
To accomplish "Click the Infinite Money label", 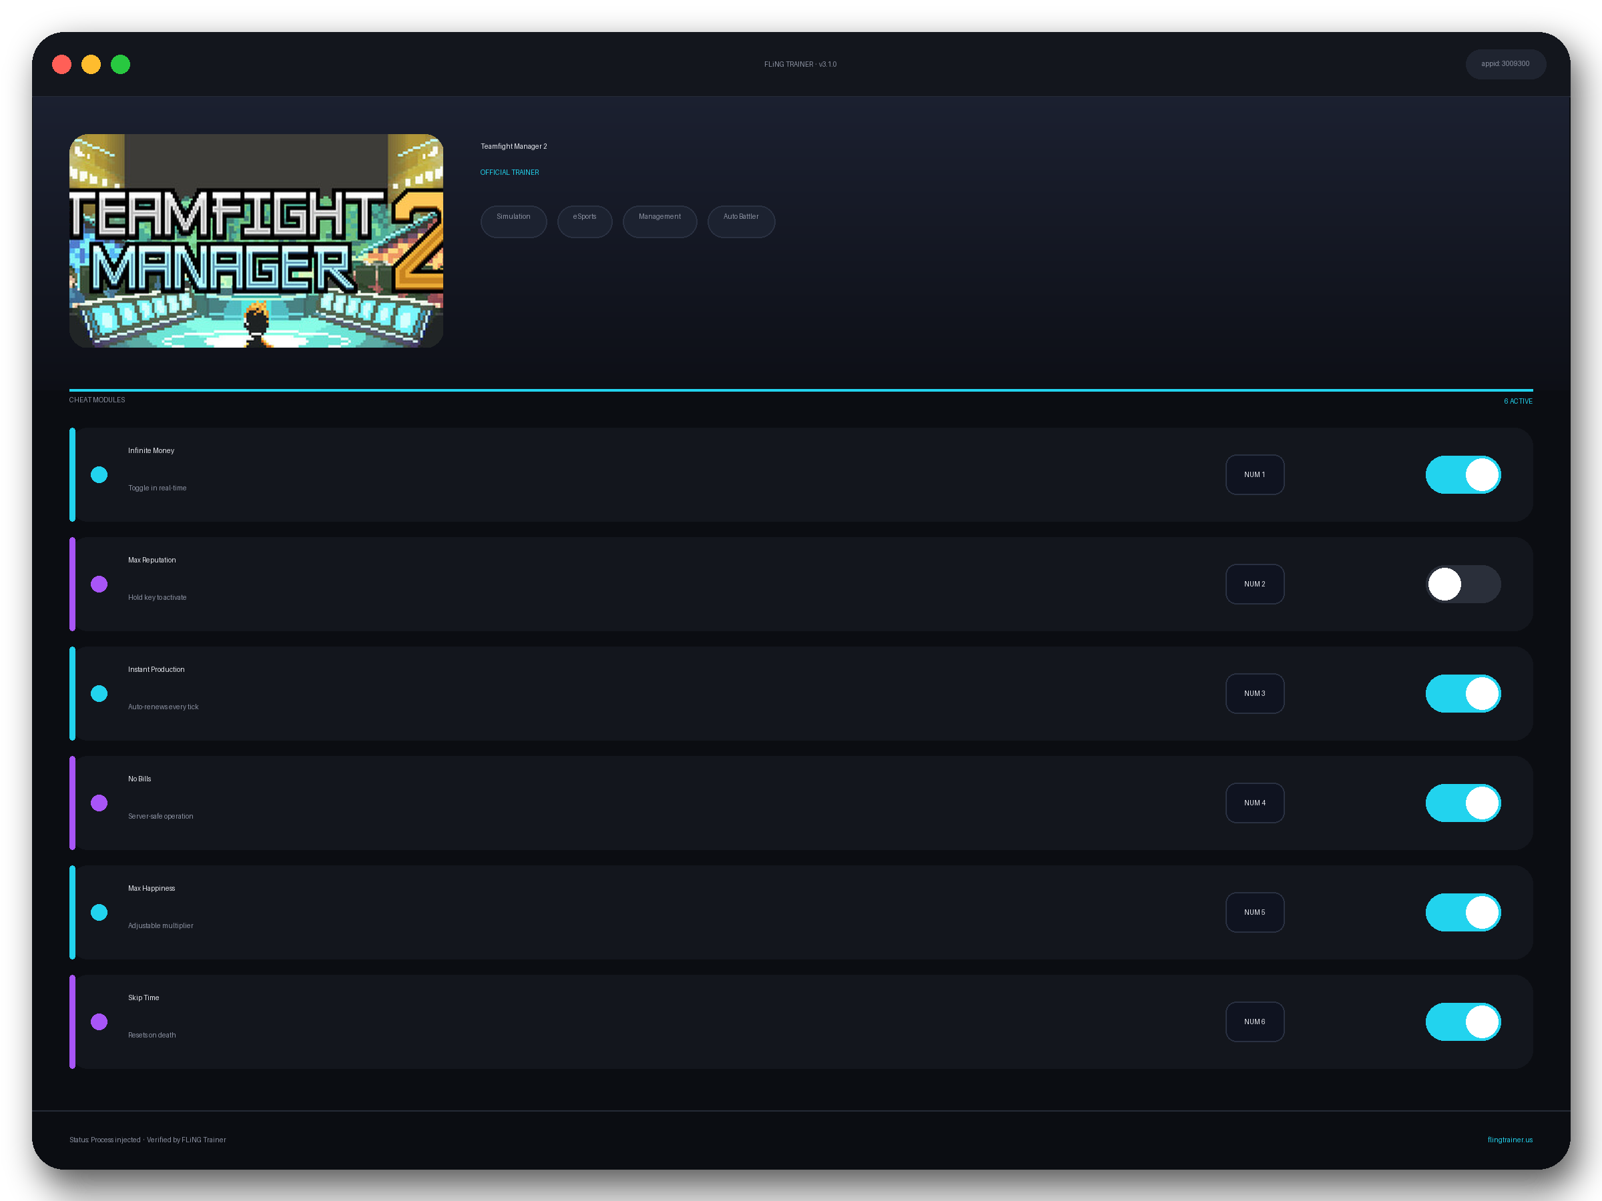I will pyautogui.click(x=152, y=450).
